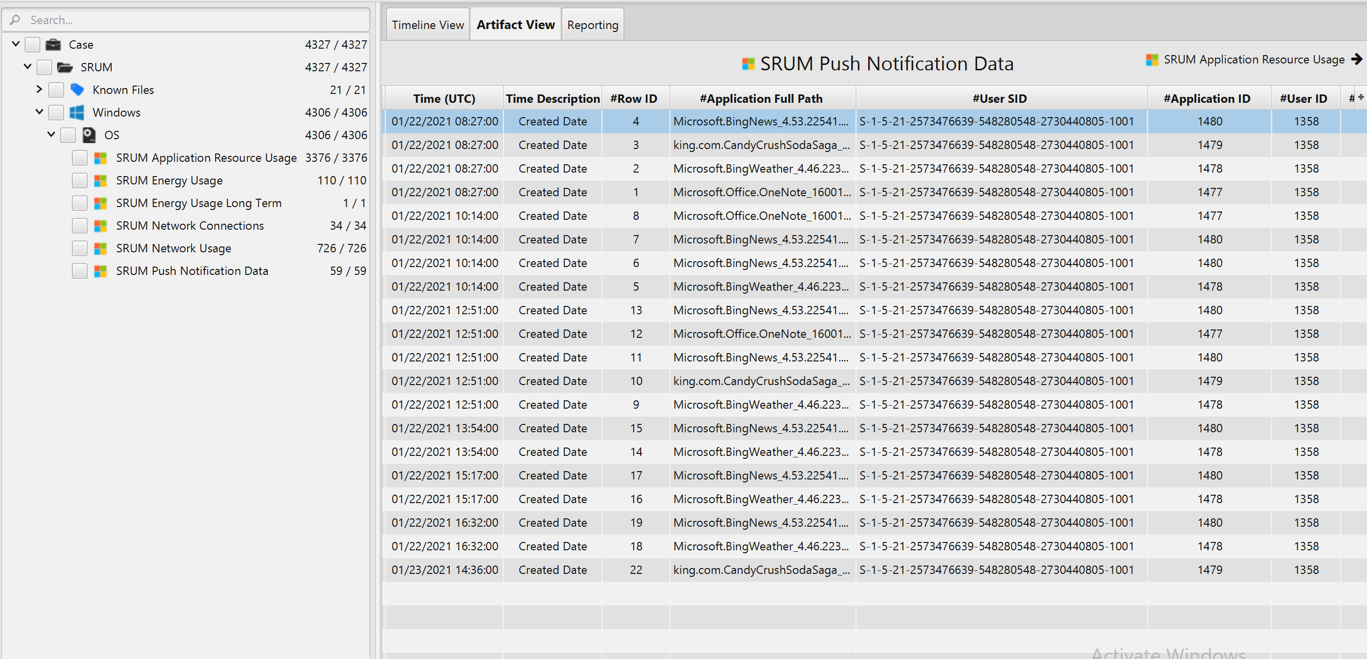The width and height of the screenshot is (1367, 659).
Task: Click SRUM Network Usage tree icon
Action: [x=100, y=249]
